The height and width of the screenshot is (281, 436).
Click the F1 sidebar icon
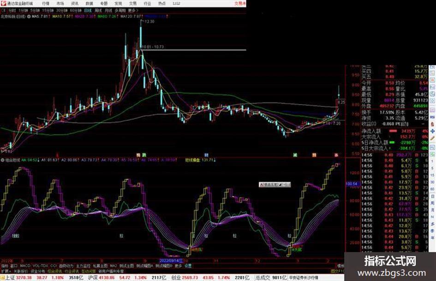[x=432, y=147]
